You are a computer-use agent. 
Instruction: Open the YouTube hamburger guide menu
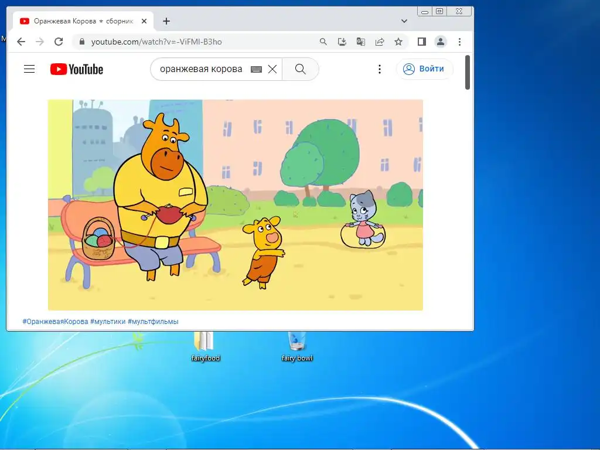coord(29,69)
